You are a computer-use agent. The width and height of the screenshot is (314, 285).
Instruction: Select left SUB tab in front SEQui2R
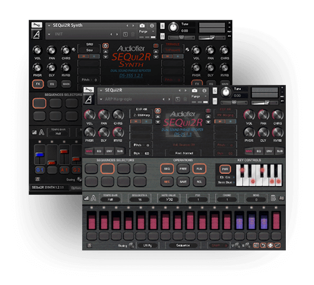120,151
